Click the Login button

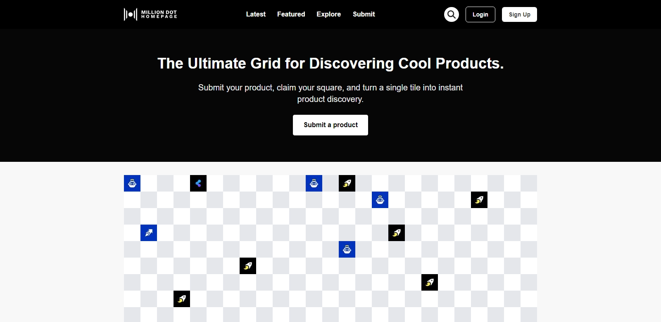(480, 14)
